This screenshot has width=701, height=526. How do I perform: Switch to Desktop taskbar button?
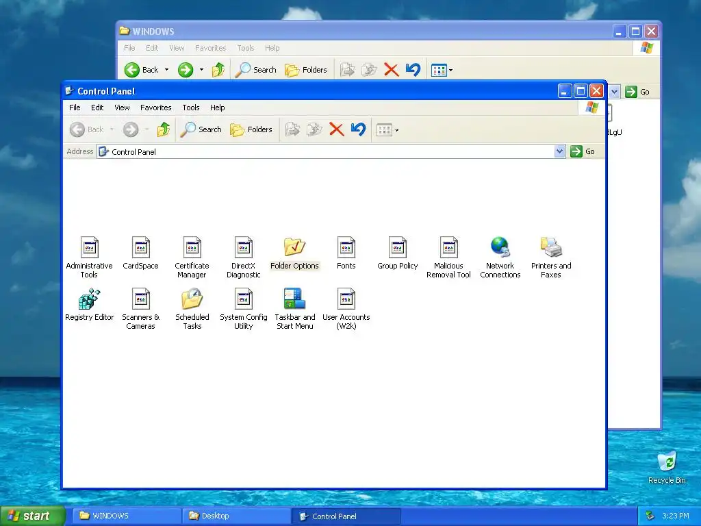click(x=236, y=516)
